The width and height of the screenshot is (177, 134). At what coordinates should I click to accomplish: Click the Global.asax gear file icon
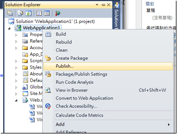[25, 87]
